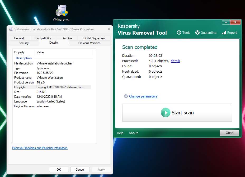Image resolution: width=245 pixels, height=177 pixels.
Task: Click the '4031 objects' processed count
Action: [x=159, y=61]
